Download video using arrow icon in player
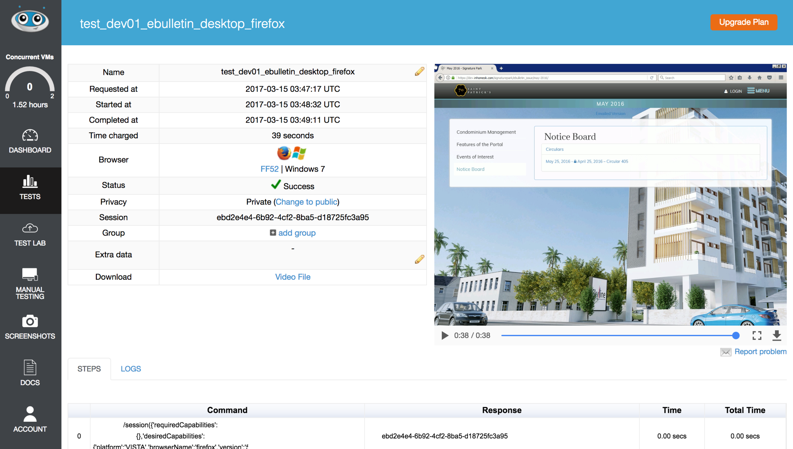Image resolution: width=793 pixels, height=449 pixels. (776, 335)
